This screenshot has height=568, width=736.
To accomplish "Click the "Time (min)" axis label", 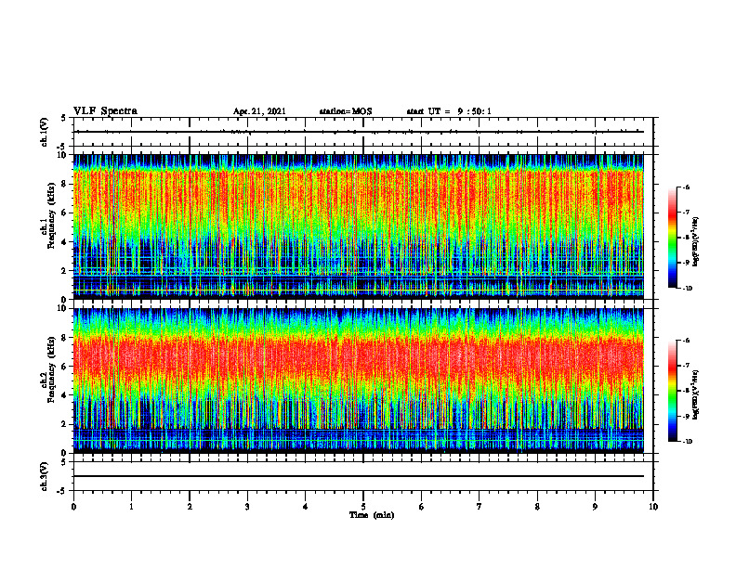I will (372, 515).
